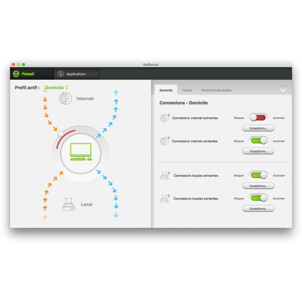Select the Domicile profile tab
The image size is (302, 302).
(166, 90)
